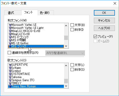Enable 斜体(S) for Western font
The width and height of the screenshot is (119, 96).
coord(72,70)
